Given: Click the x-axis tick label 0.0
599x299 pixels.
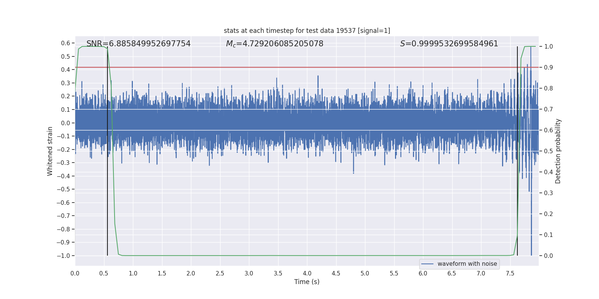Looking at the screenshot, I should click(75, 274).
